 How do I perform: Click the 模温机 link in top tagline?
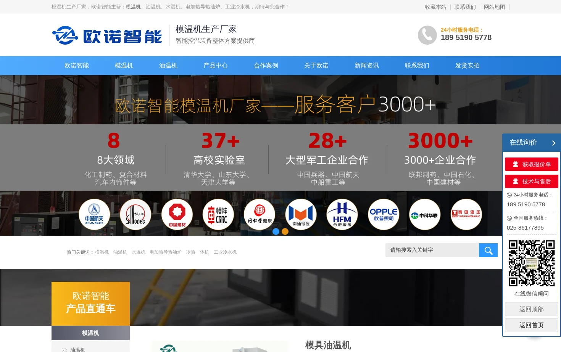(x=133, y=7)
